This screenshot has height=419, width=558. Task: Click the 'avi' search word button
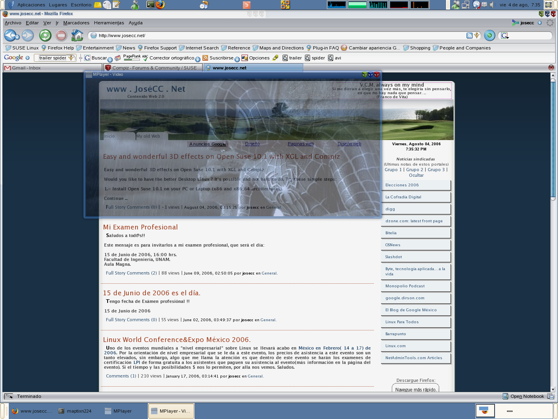click(x=334, y=58)
